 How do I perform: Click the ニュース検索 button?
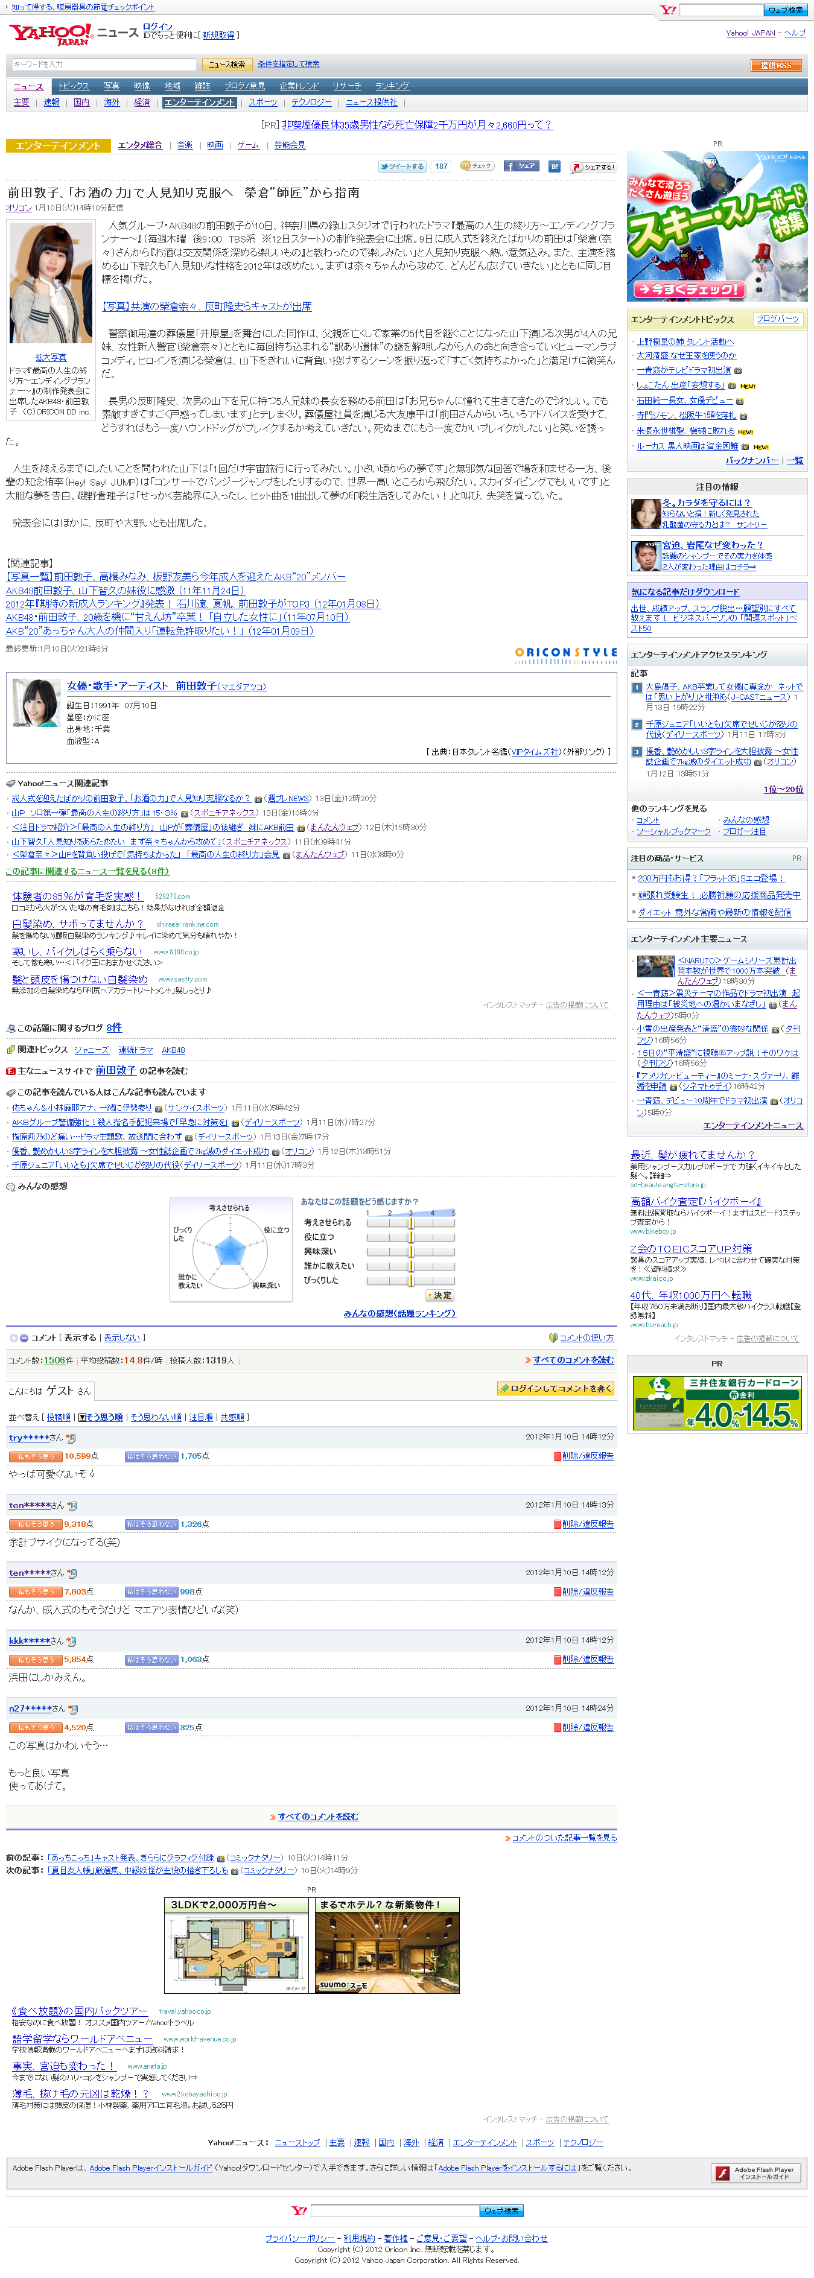click(227, 65)
